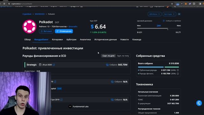204x115 pixels.
Task: Open the browser extensions puzzle icon
Action: pyautogui.click(x=194, y=4)
